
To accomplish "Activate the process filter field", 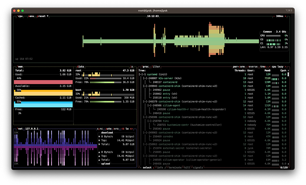I will pos(156,67).
